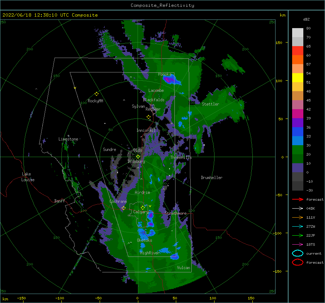This screenshot has height=303, width=325.
Task: Click the Composite_Reflectivity title
Action: coord(162,5)
